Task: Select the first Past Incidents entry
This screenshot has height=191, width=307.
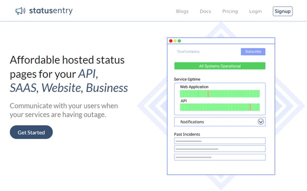Action: pyautogui.click(x=220, y=141)
